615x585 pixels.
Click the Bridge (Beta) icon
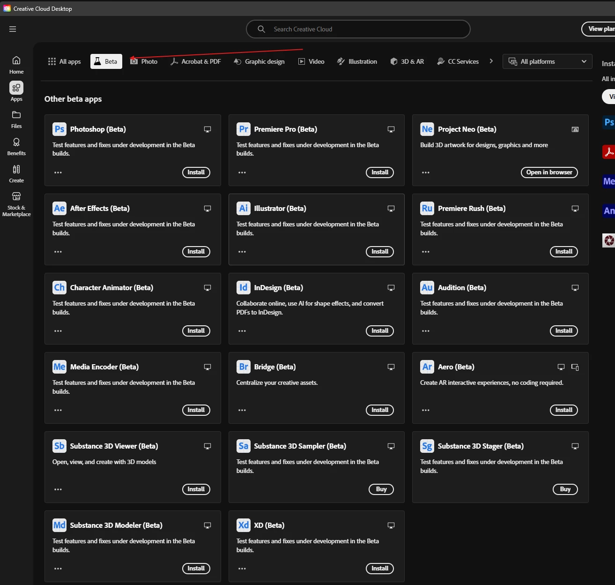coord(244,367)
